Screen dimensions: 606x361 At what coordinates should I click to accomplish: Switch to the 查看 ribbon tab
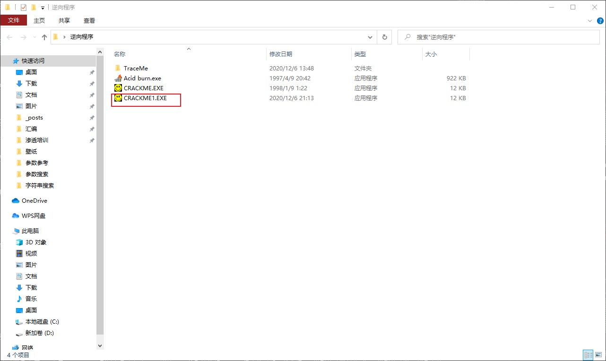click(89, 20)
